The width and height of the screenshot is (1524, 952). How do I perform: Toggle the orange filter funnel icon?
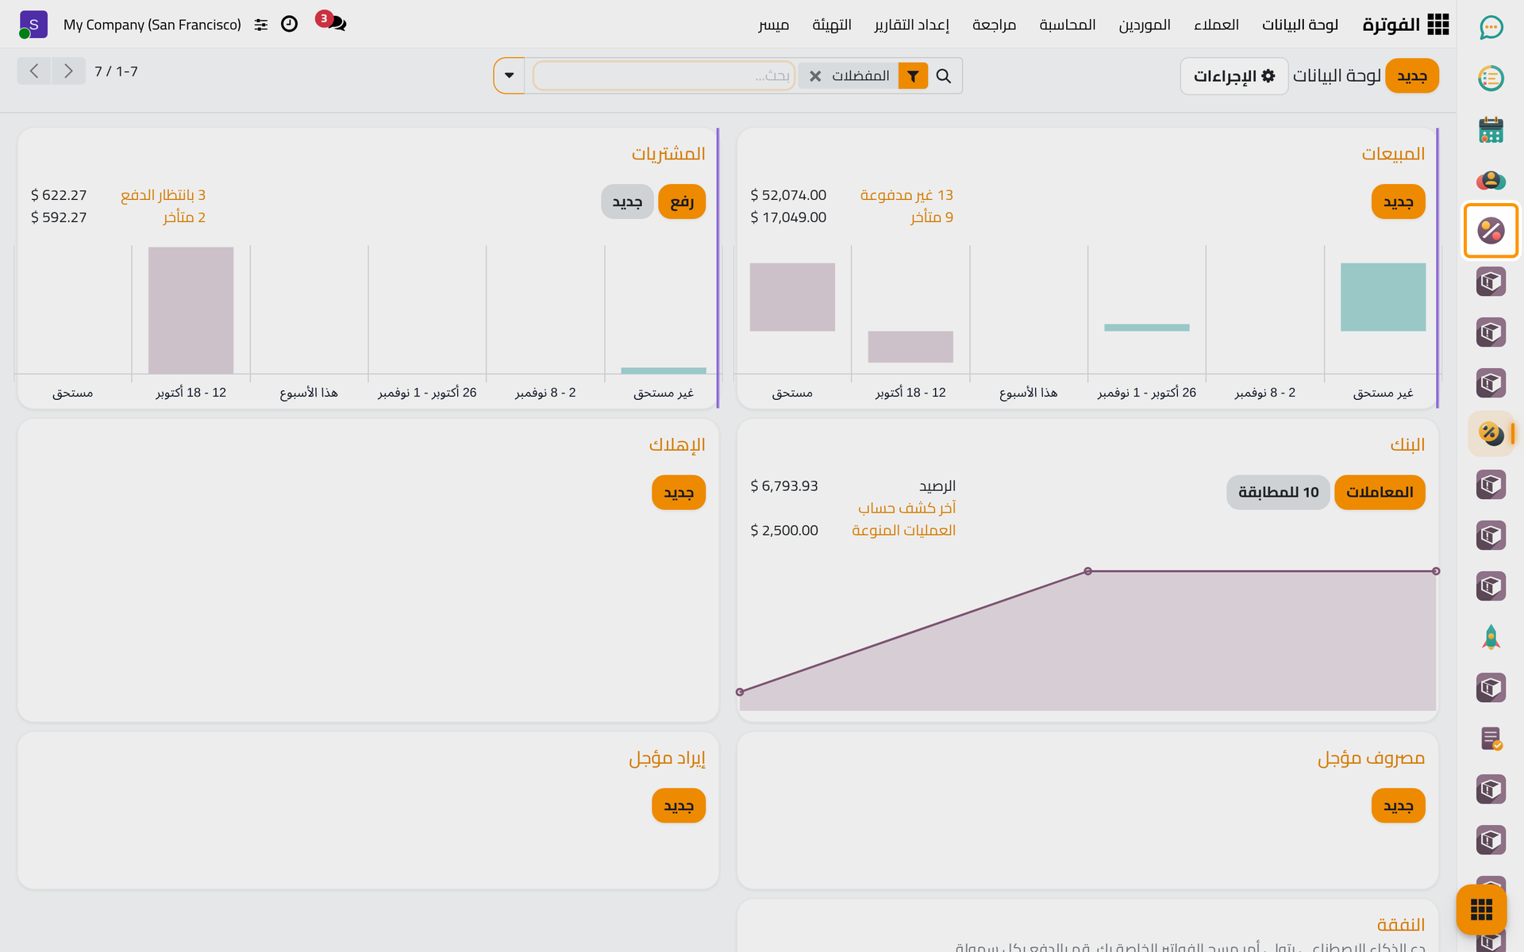pos(914,76)
